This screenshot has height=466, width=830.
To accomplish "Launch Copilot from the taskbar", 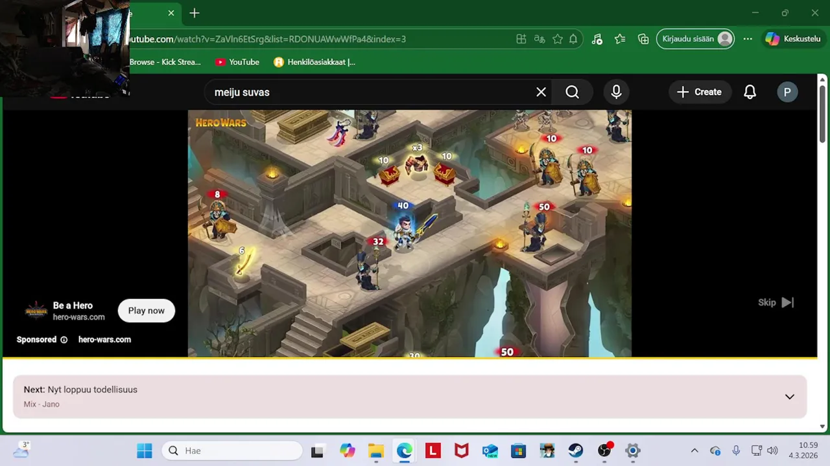I will [x=348, y=450].
